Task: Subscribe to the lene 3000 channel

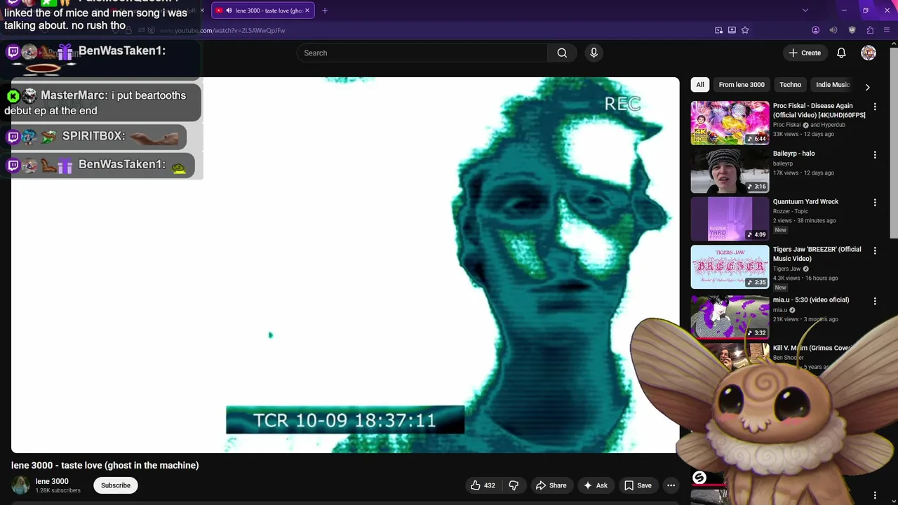Action: tap(116, 485)
